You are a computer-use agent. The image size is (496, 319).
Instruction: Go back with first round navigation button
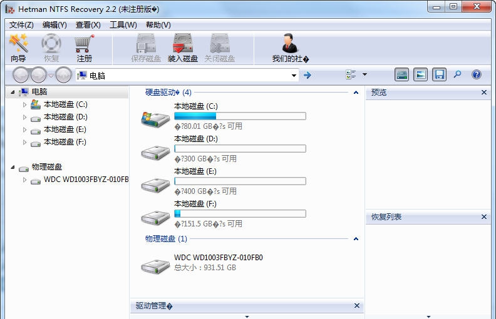pyautogui.click(x=21, y=75)
